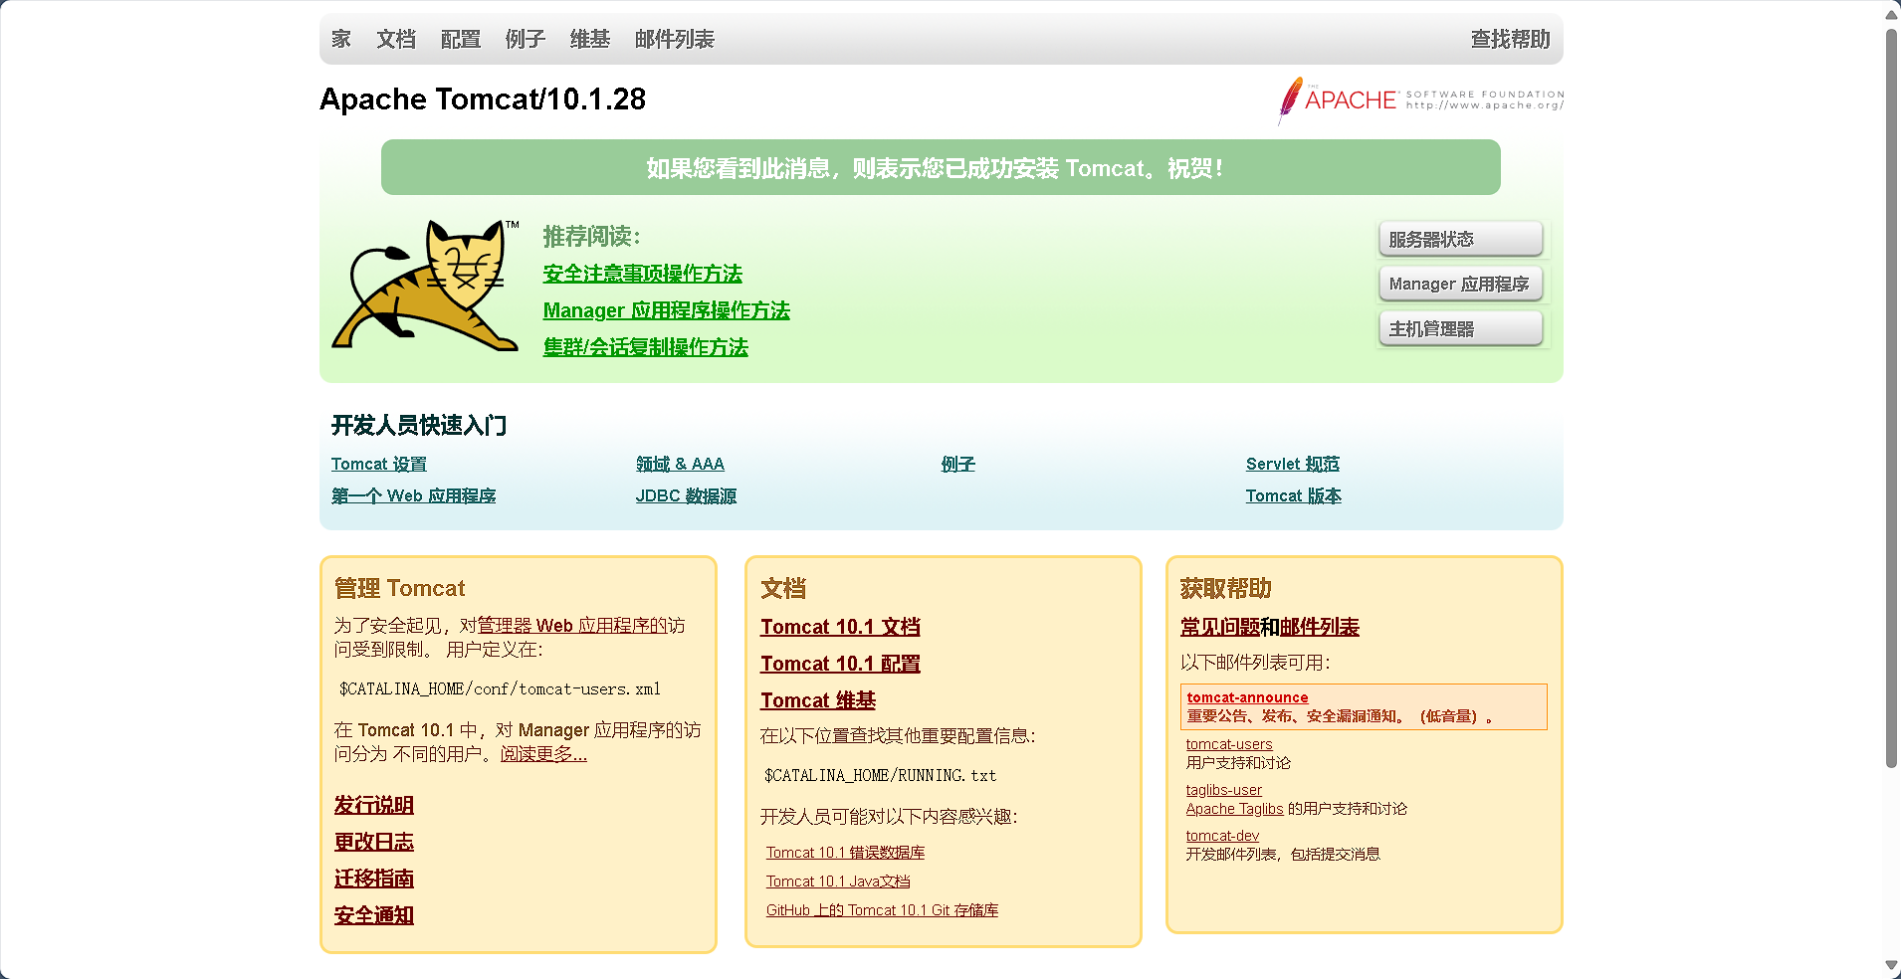The width and height of the screenshot is (1901, 979).
Task: Click the green Tomcat congratulations banner
Action: point(941,167)
